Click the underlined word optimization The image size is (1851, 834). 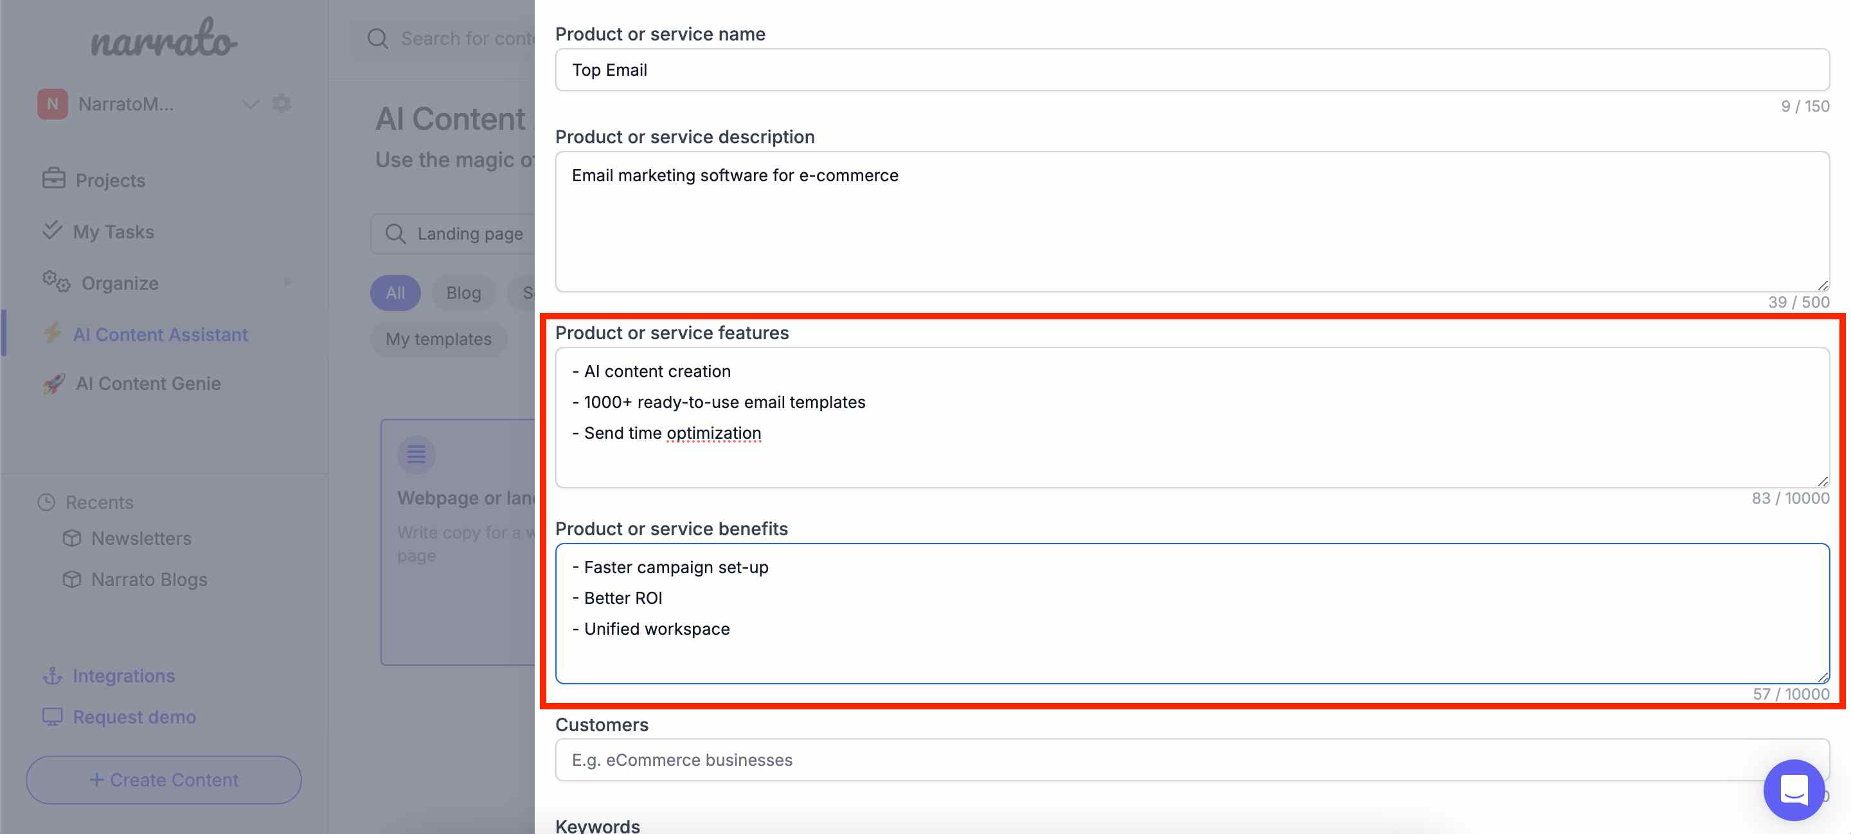point(713,432)
